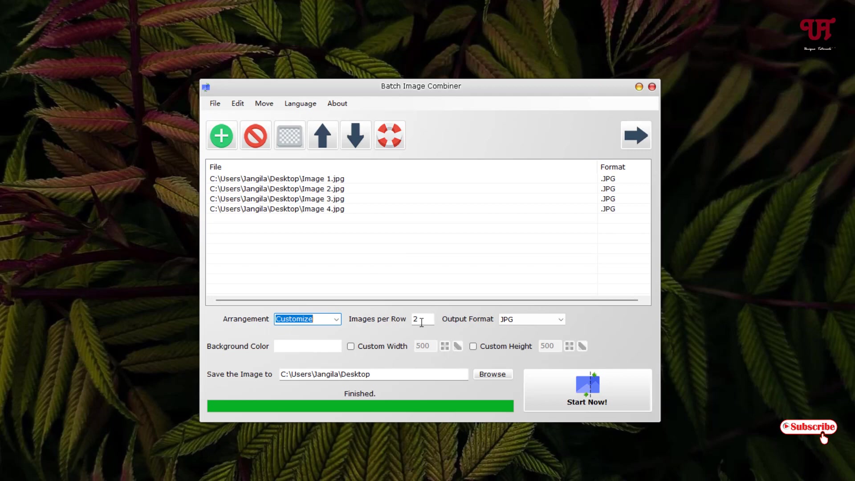The height and width of the screenshot is (481, 855).
Task: Click the checkerboard clear-list icon
Action: point(289,135)
